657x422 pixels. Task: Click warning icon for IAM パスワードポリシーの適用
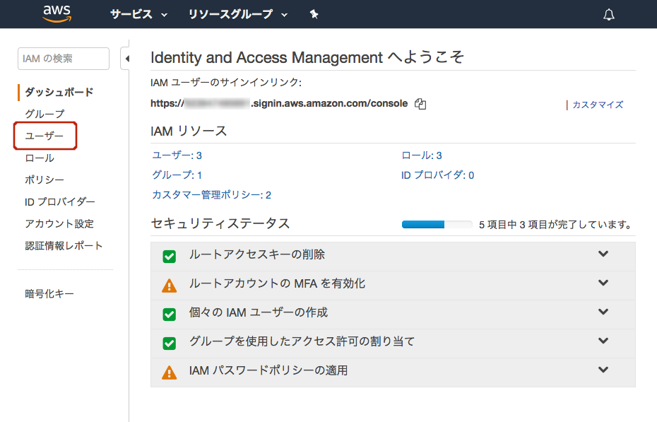[170, 372]
